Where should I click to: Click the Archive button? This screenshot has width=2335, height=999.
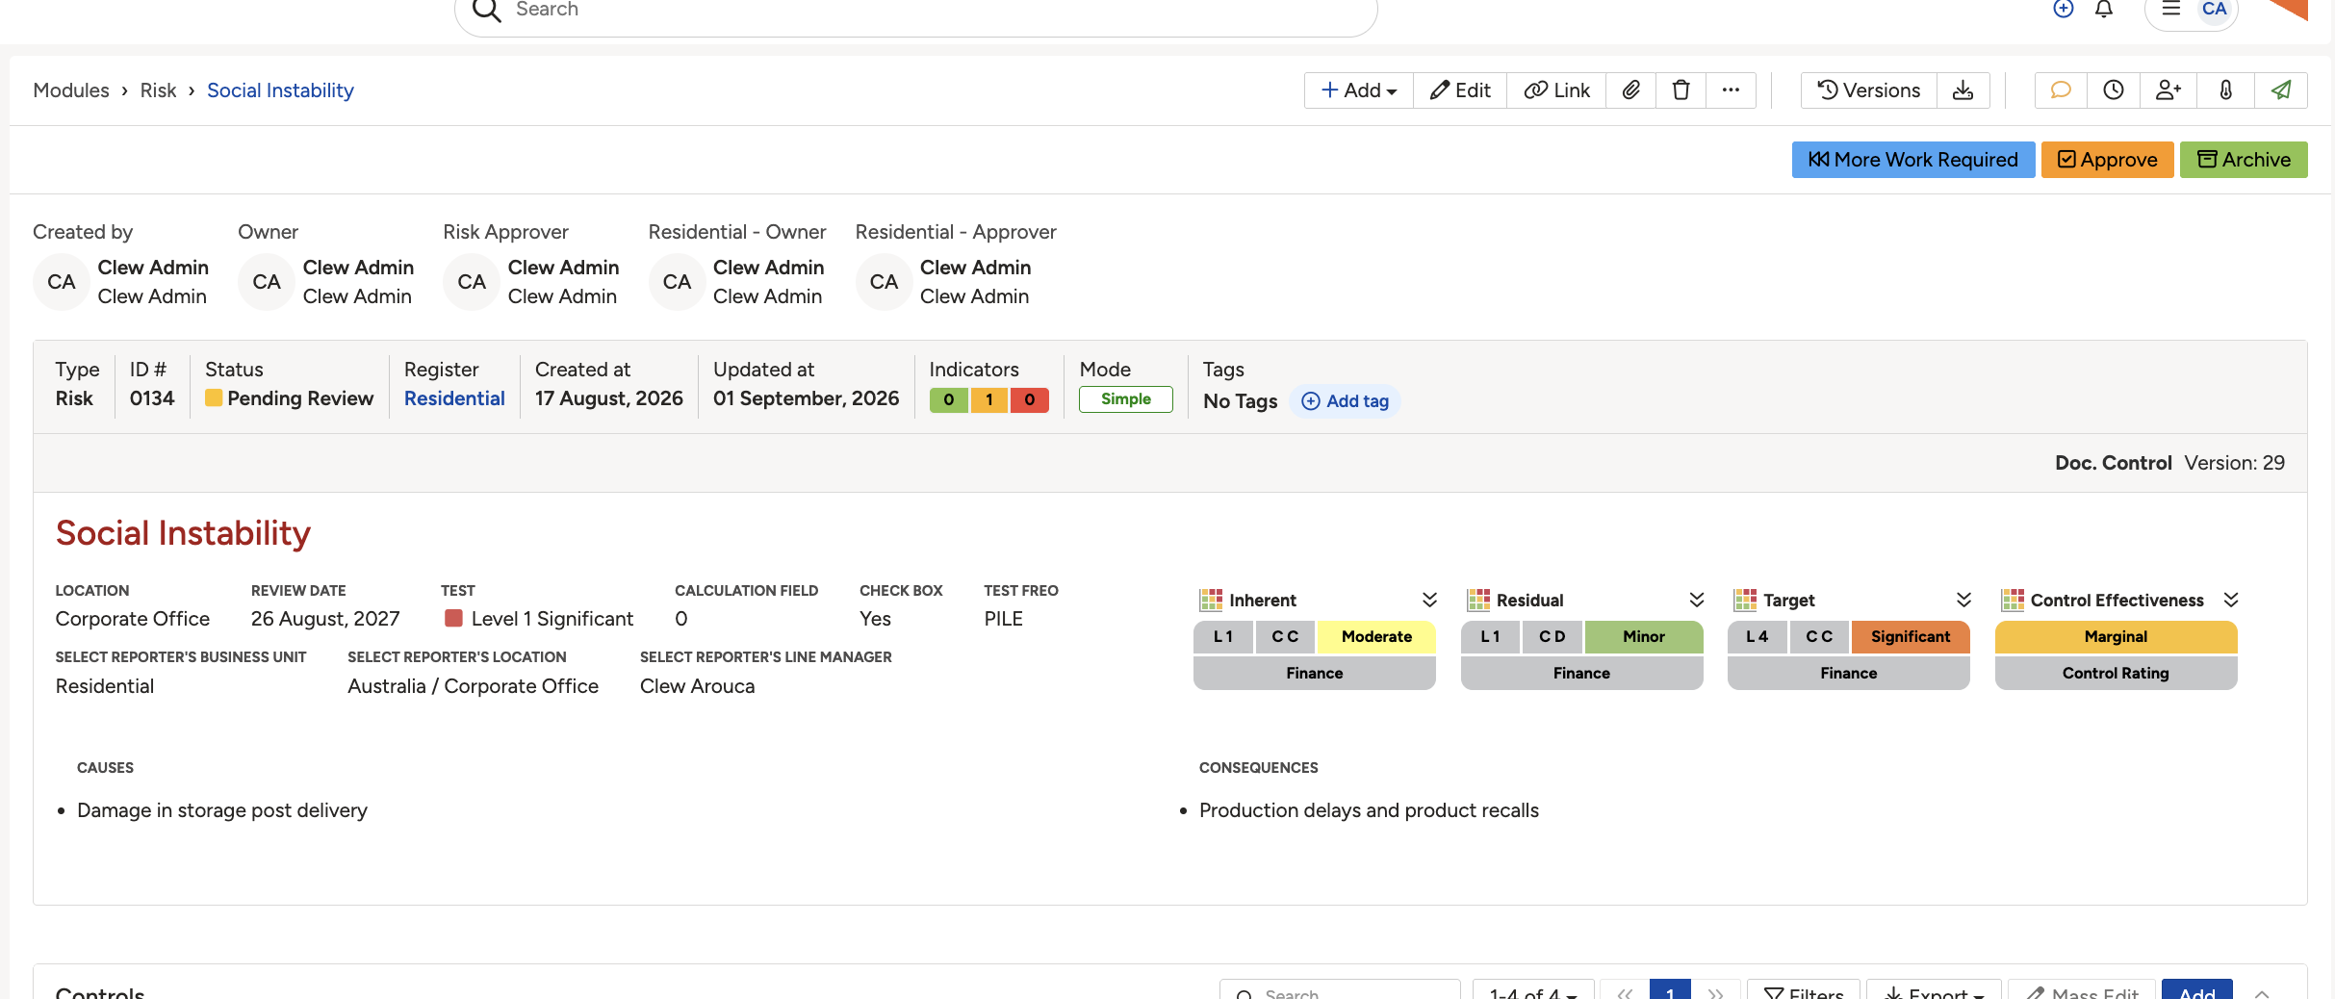[x=2244, y=160]
